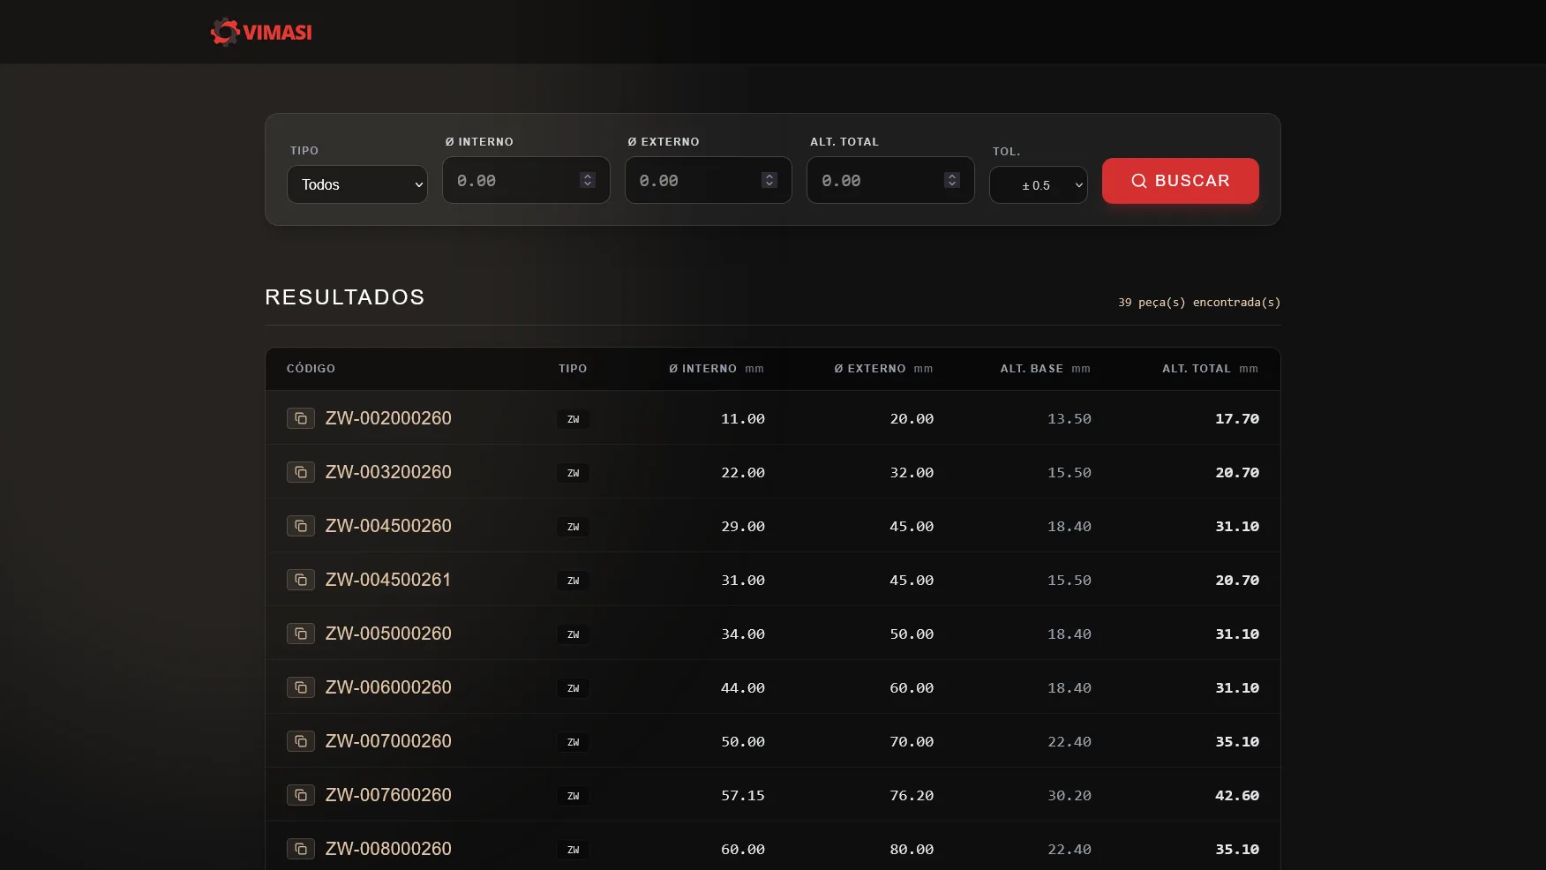The height and width of the screenshot is (870, 1546).
Task: Open the Tipo dropdown showing Todos
Action: click(x=357, y=184)
